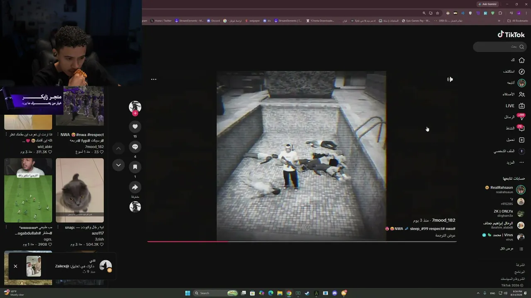Open the LIVE section icon
Image resolution: width=531 pixels, height=298 pixels.
[521, 106]
